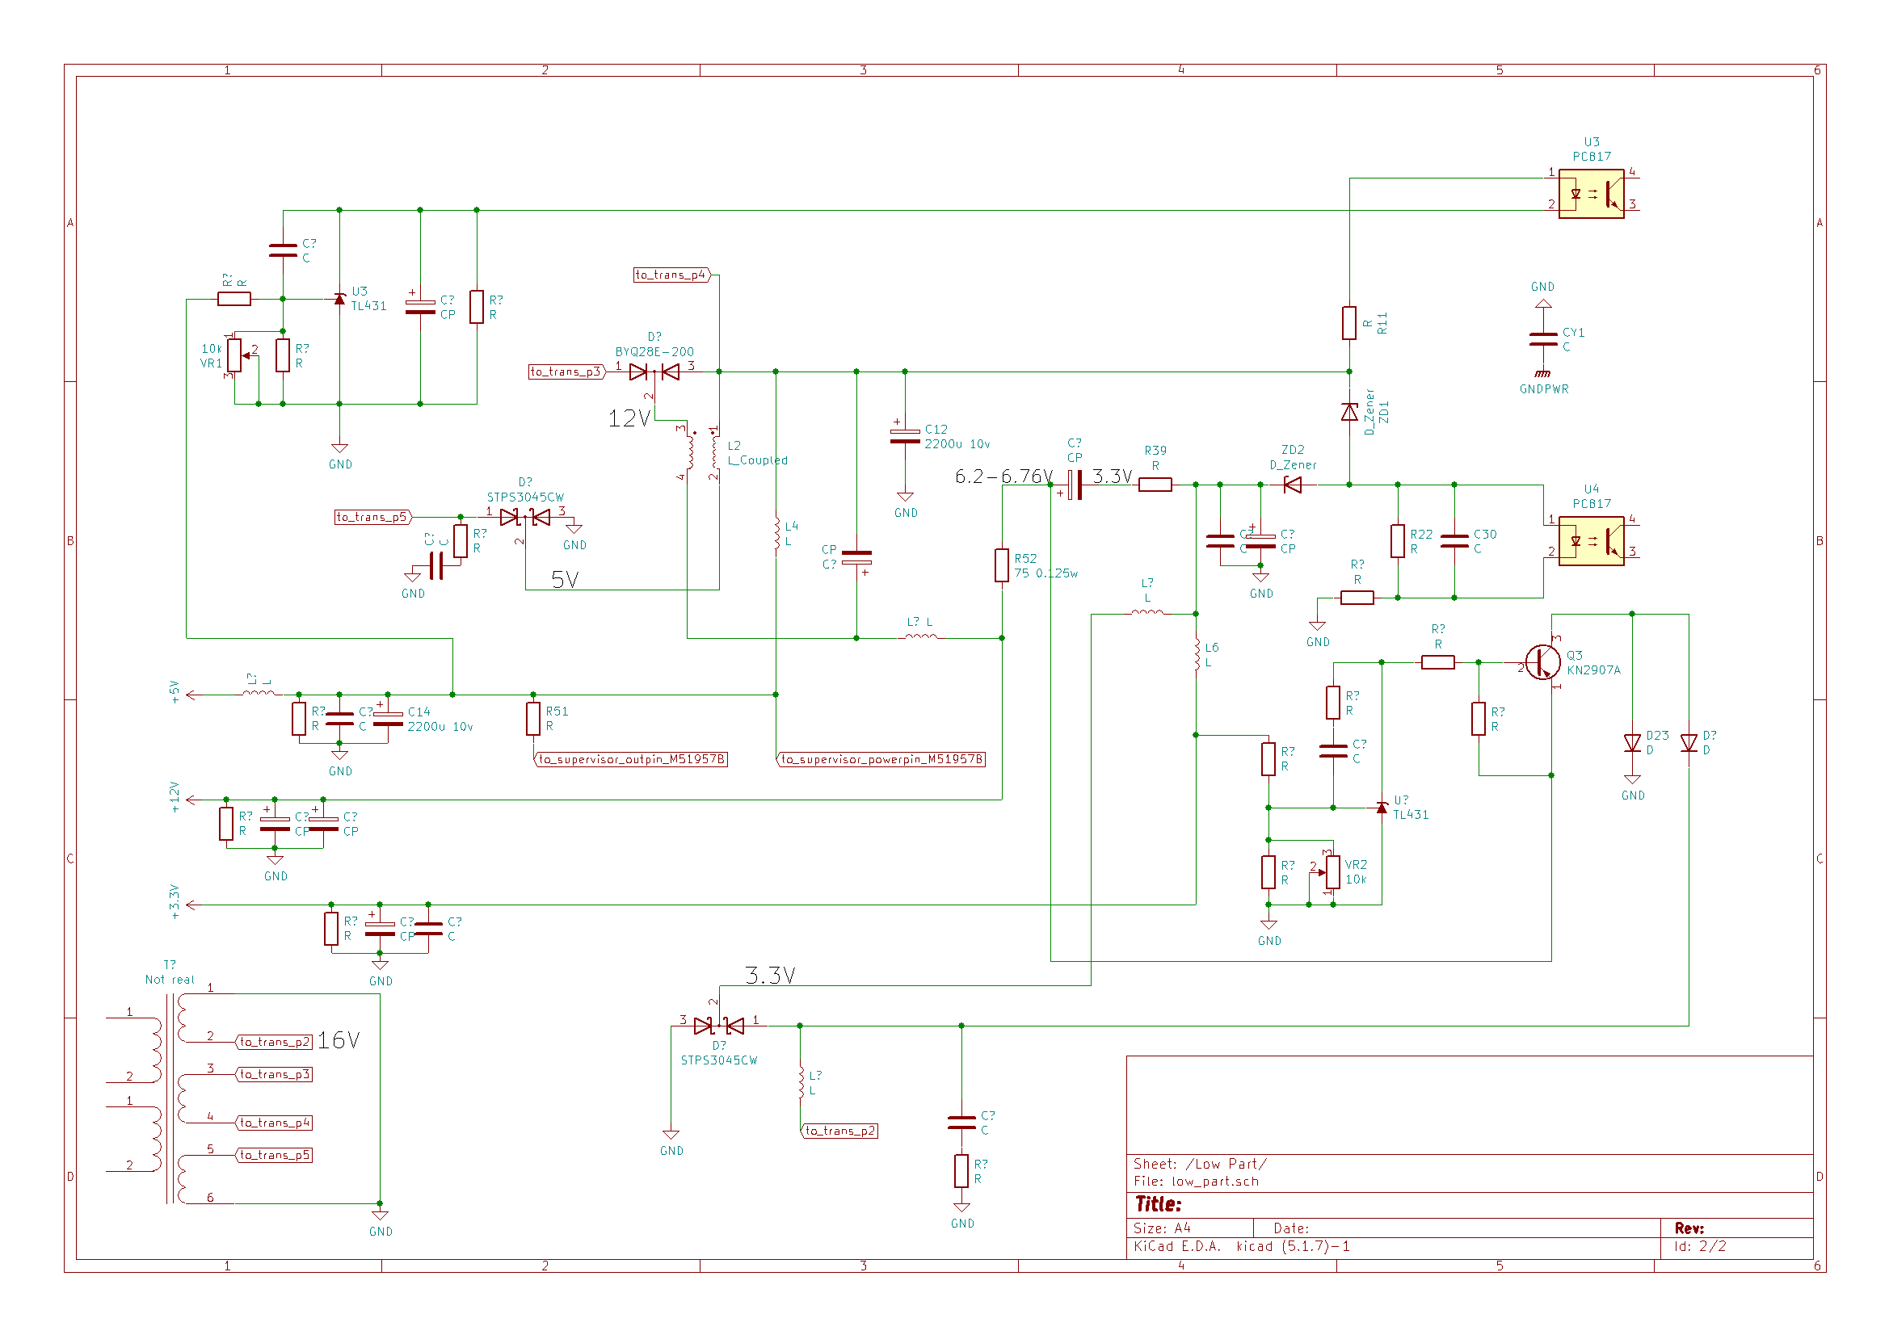Click the to_supervisor_outpin_M51957B label

pyautogui.click(x=632, y=760)
